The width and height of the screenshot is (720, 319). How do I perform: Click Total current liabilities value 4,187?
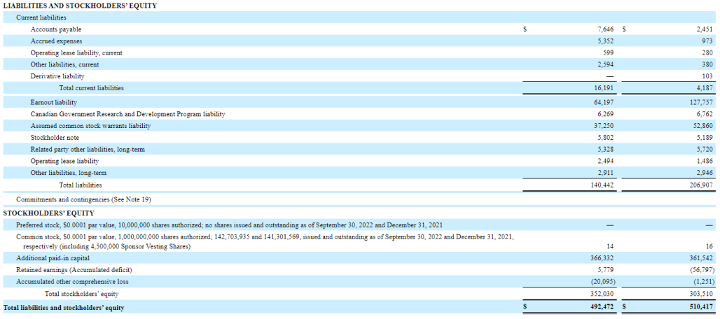pos(705,88)
